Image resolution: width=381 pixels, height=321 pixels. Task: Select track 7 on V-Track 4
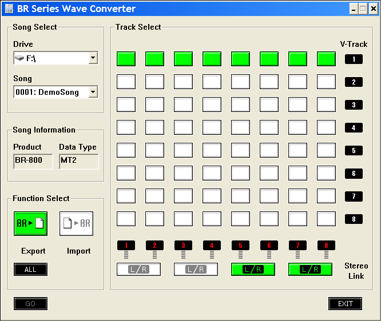[297, 127]
